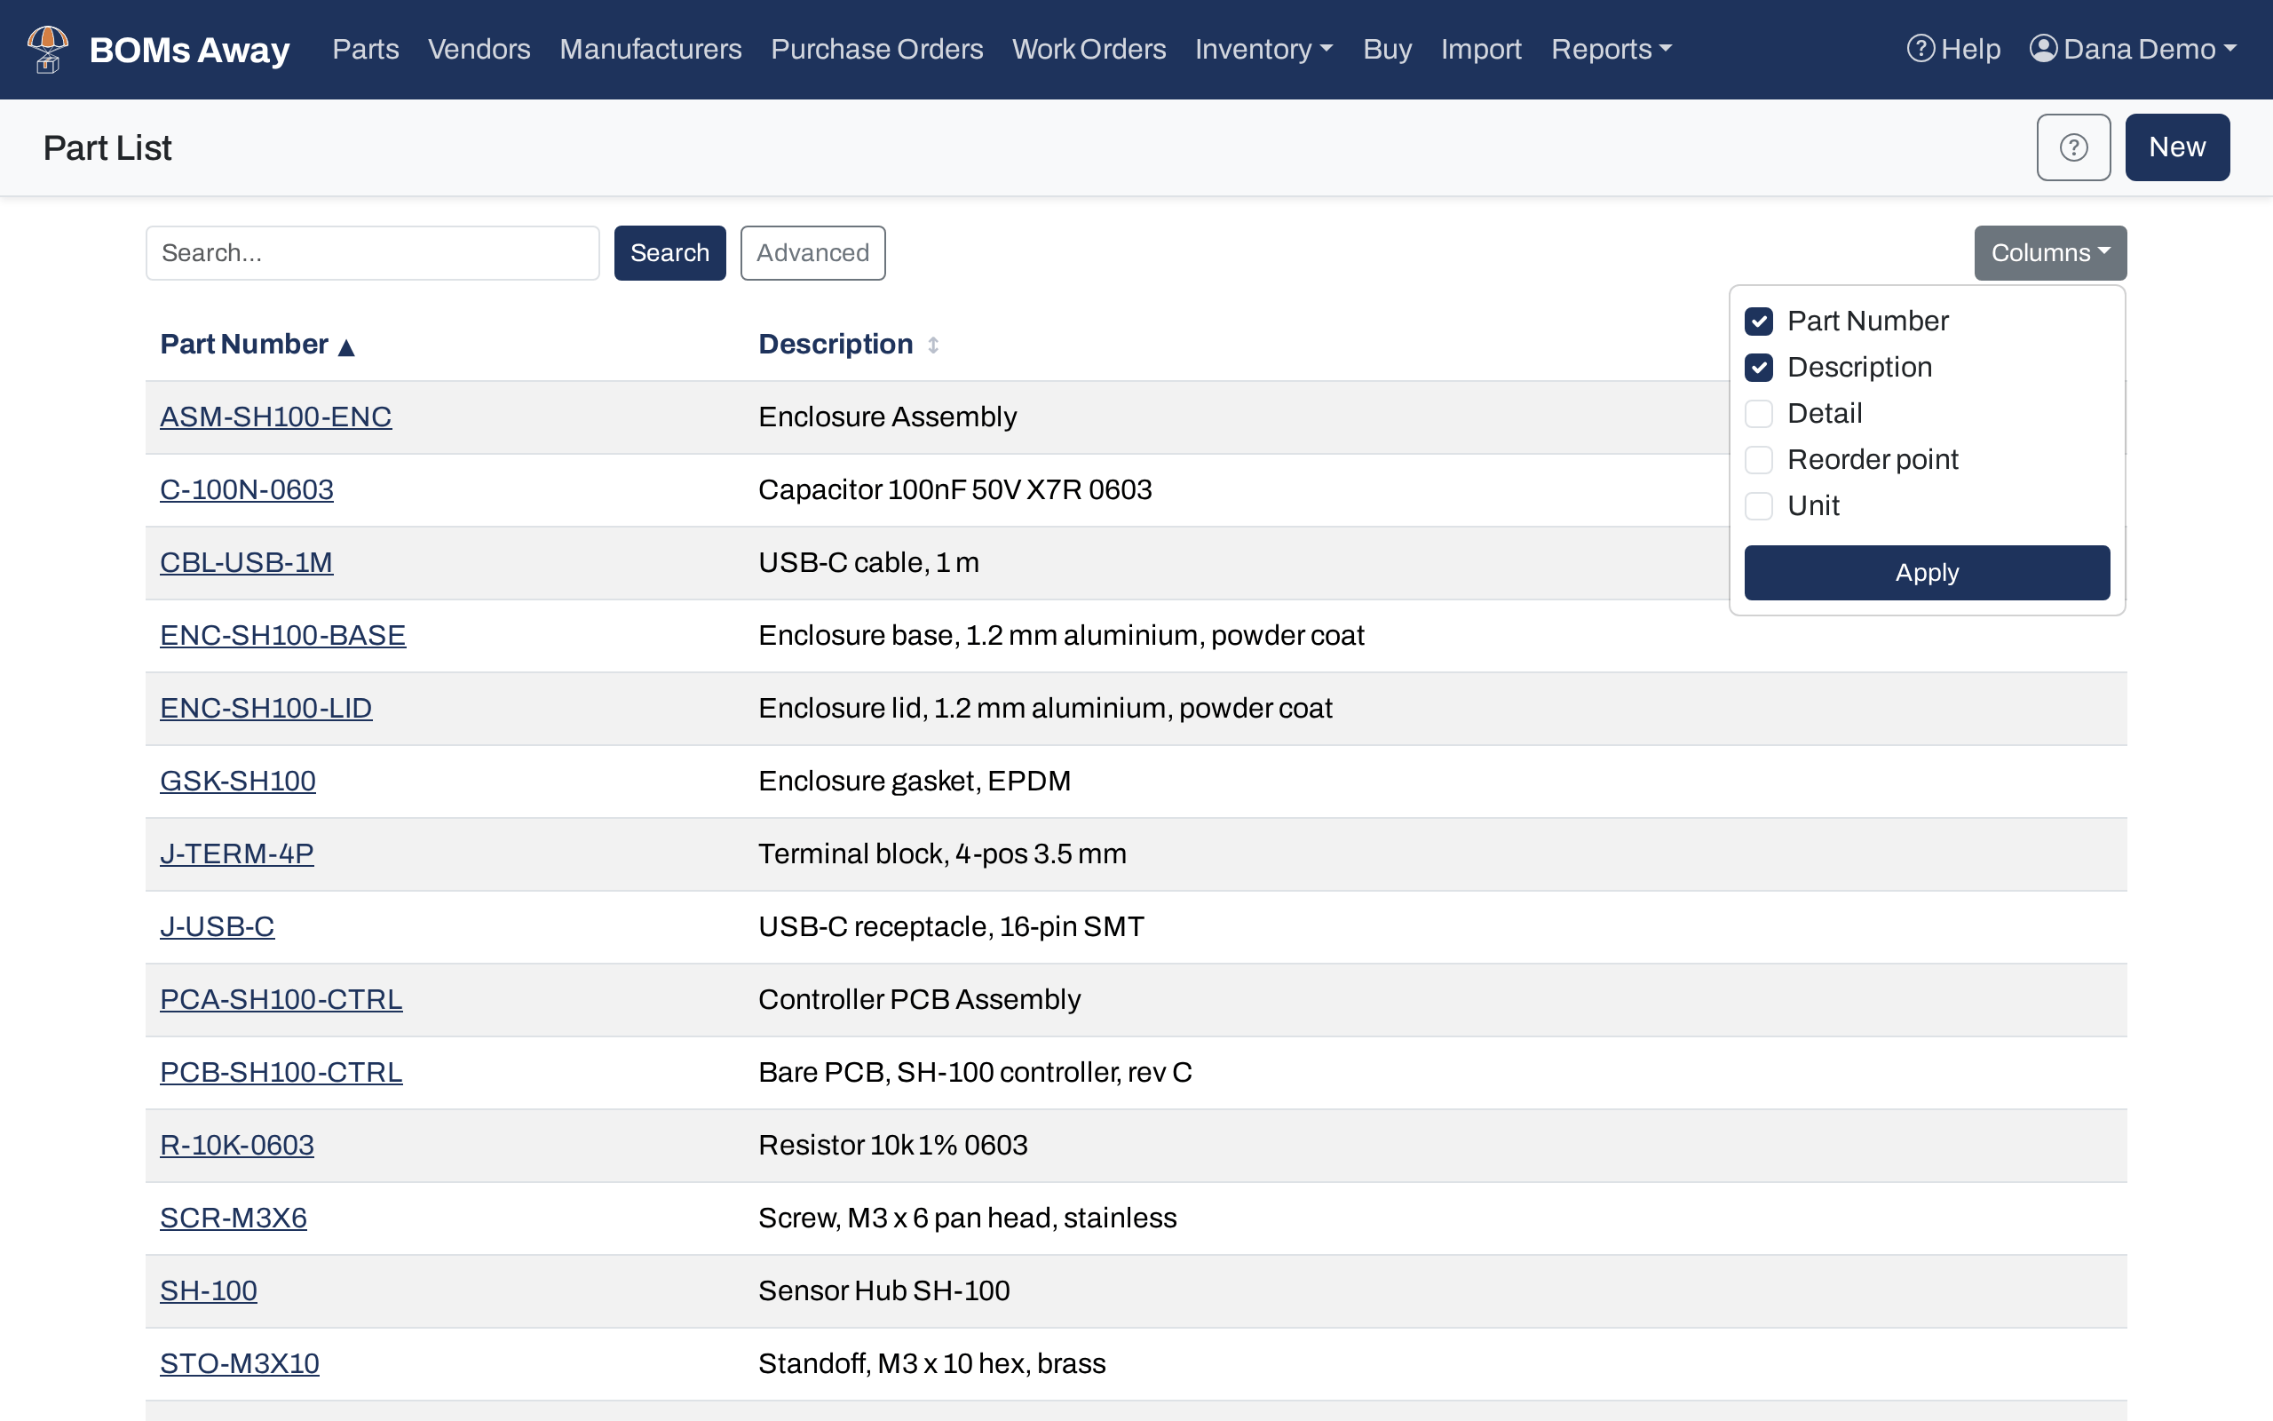Uncheck the Part Number column checkbox
Viewport: 2273px width, 1421px height.
[1758, 322]
